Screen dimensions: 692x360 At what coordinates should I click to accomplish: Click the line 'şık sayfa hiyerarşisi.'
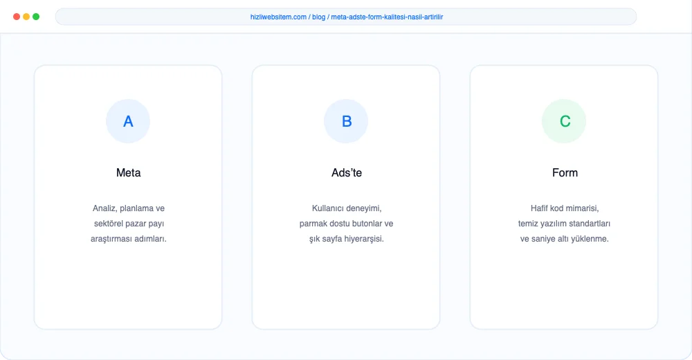point(347,239)
